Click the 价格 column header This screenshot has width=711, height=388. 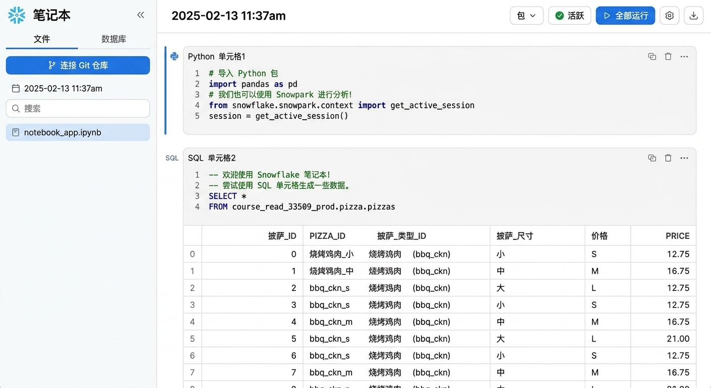point(600,236)
